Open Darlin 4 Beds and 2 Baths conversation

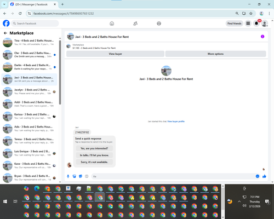tap(29, 67)
